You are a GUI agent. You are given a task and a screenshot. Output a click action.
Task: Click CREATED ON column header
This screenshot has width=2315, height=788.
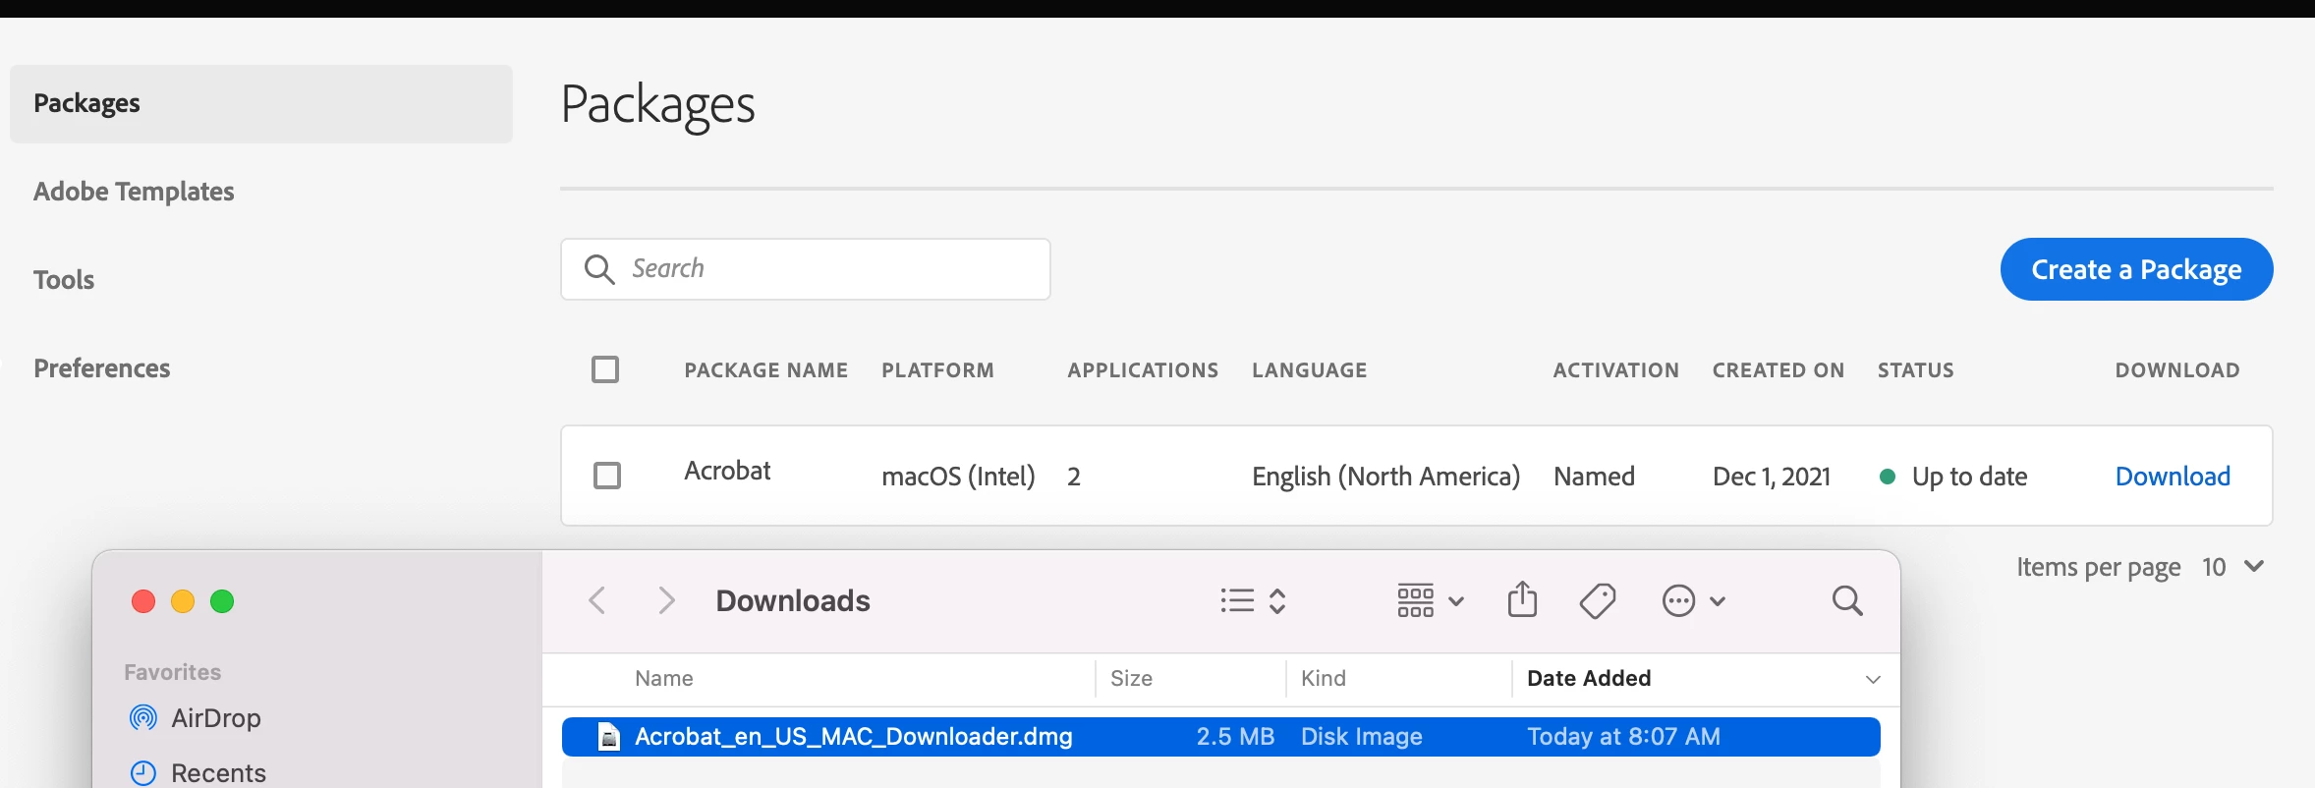tap(1778, 370)
